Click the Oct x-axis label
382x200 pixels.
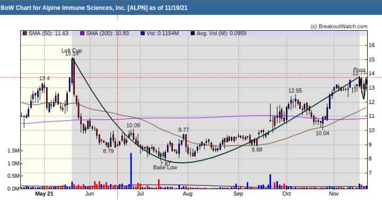tap(286, 194)
